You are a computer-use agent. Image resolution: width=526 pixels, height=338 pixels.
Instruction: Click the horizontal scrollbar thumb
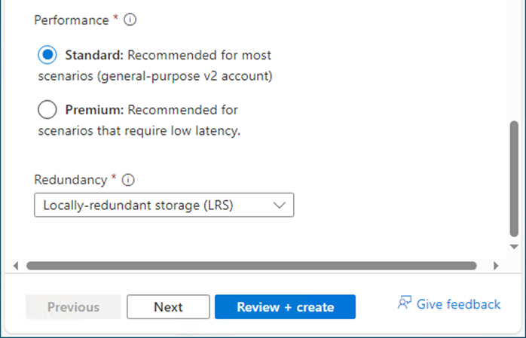(x=252, y=266)
